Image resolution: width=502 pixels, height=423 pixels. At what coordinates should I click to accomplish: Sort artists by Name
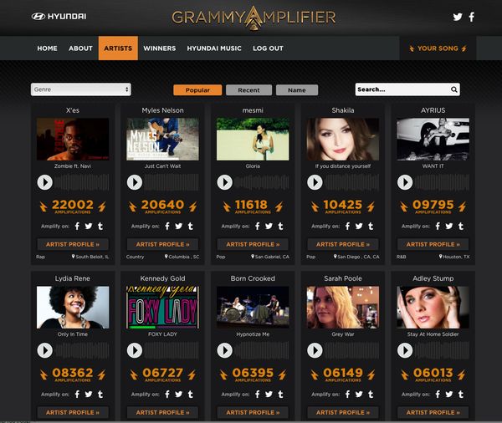[297, 90]
